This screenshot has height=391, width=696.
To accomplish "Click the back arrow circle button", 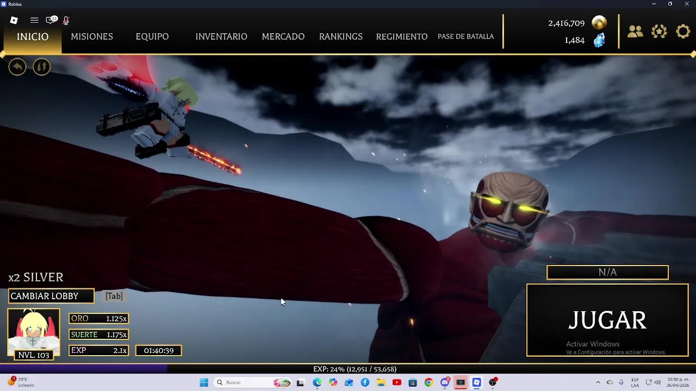I will tap(17, 67).
